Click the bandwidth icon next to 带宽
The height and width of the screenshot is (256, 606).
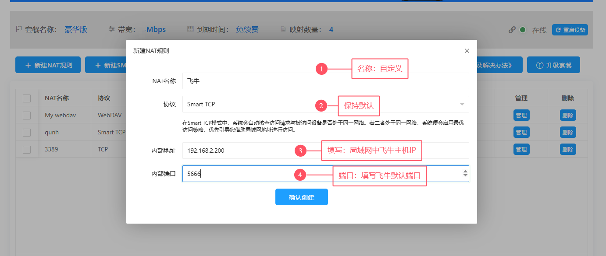(112, 29)
